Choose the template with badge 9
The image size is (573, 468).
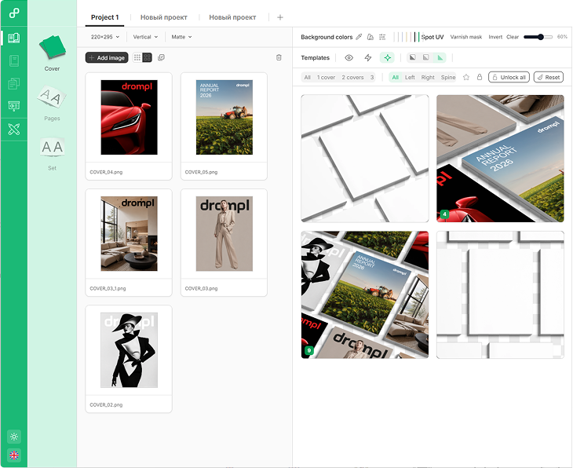pyautogui.click(x=365, y=294)
